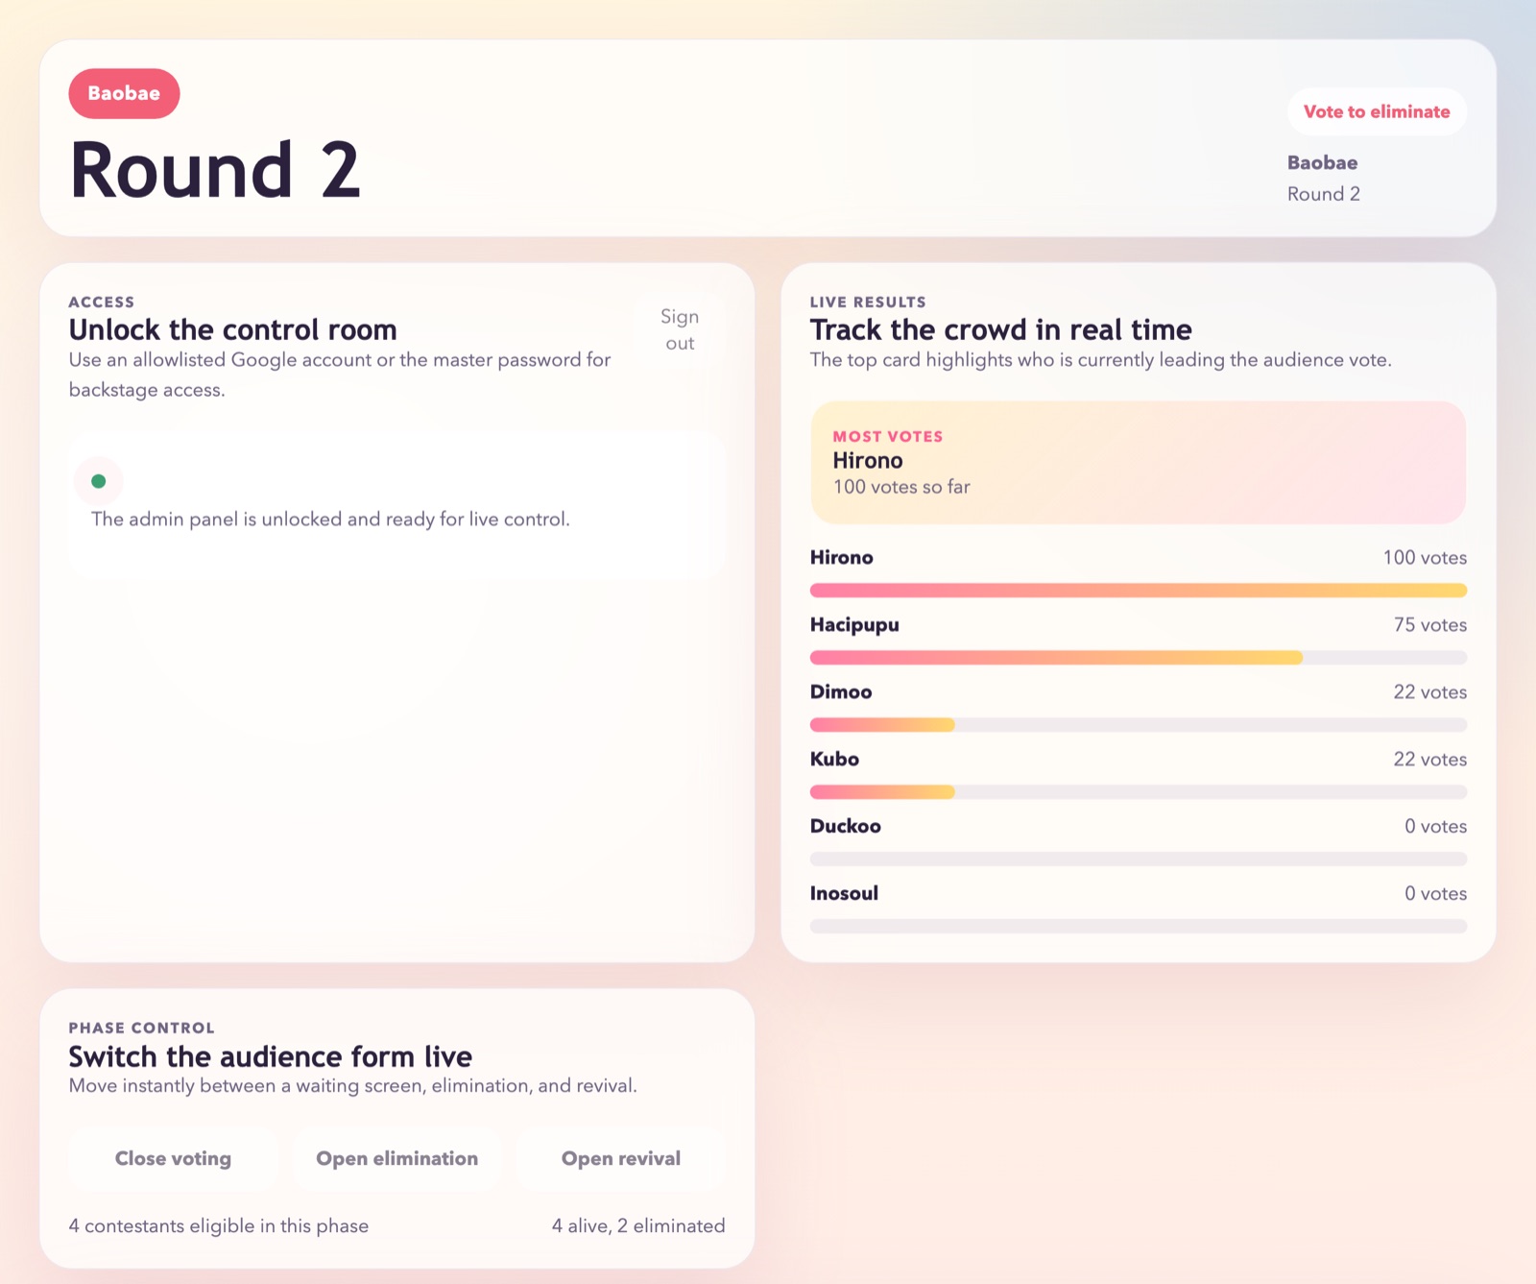The height and width of the screenshot is (1284, 1536).
Task: Click the PHASE CONTROL section label
Action: pos(141,1028)
